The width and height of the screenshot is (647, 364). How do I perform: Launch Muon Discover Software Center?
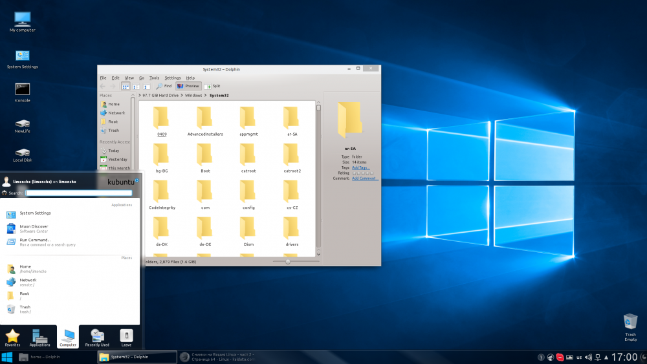point(70,229)
